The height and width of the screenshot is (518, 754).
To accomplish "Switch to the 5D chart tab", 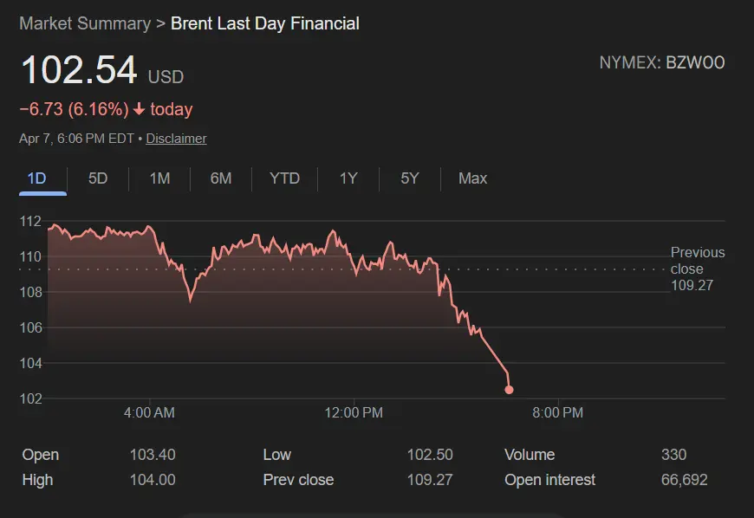I will (98, 178).
